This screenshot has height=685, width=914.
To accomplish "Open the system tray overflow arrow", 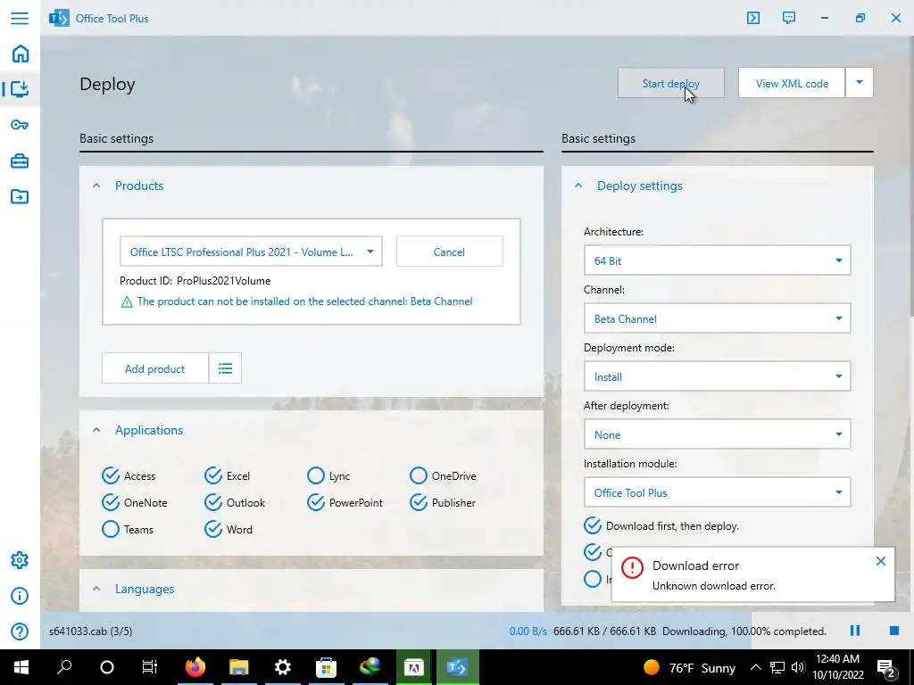I will pos(755,667).
